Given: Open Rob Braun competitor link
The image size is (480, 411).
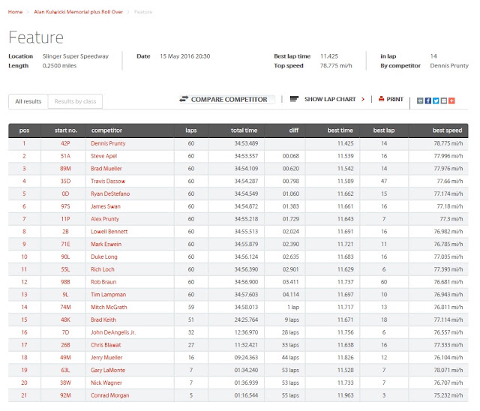Looking at the screenshot, I should click(103, 281).
